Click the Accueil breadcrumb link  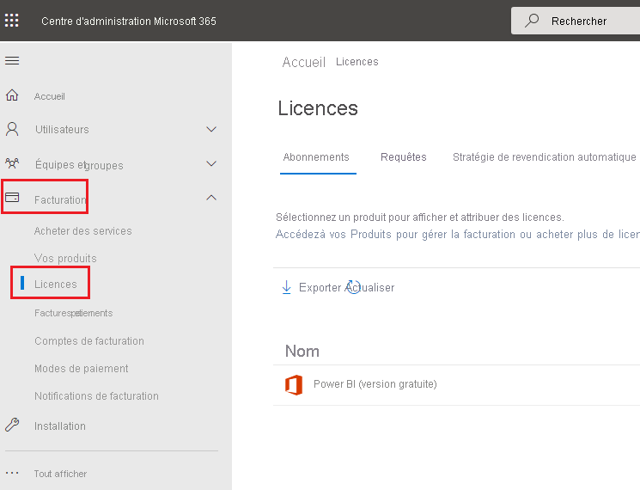click(x=304, y=62)
